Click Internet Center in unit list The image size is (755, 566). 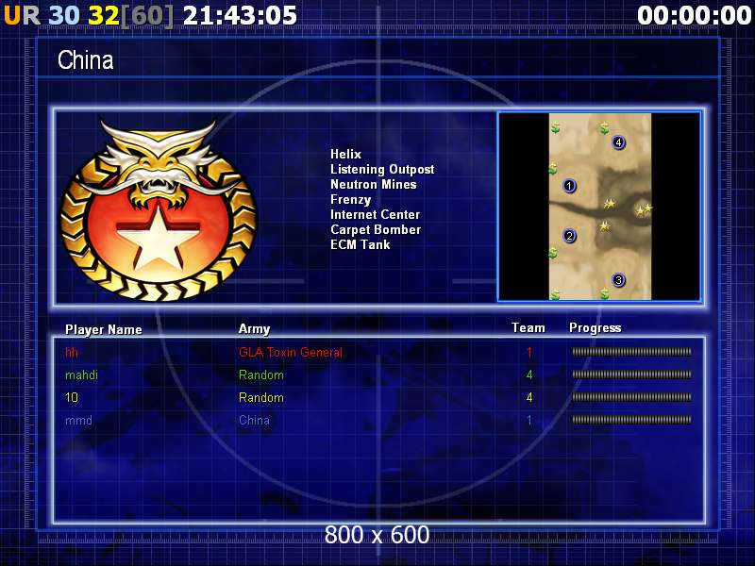coord(375,215)
